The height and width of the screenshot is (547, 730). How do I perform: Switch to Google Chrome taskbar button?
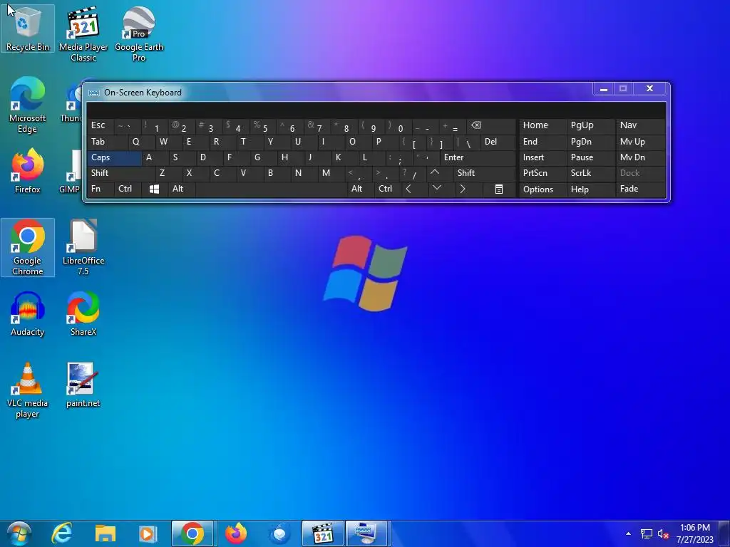coord(192,533)
